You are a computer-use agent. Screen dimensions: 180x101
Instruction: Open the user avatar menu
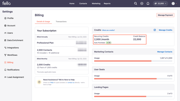point(174,3)
